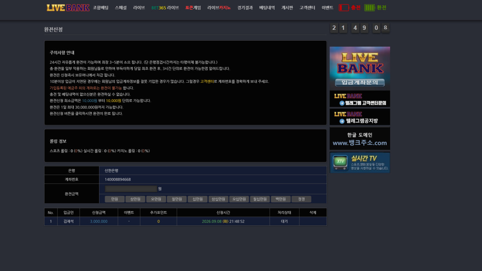Click the 정정 reset button
The width and height of the screenshot is (482, 271).
301,199
